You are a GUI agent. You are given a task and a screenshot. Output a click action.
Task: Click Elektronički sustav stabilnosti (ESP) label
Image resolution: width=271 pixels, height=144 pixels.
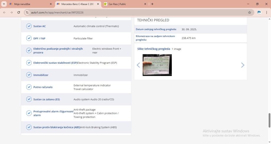click(x=55, y=63)
